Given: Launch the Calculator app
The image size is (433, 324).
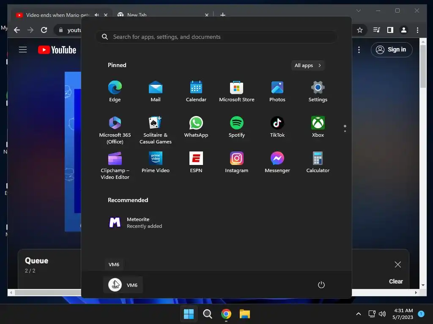Looking at the screenshot, I should [x=318, y=162].
